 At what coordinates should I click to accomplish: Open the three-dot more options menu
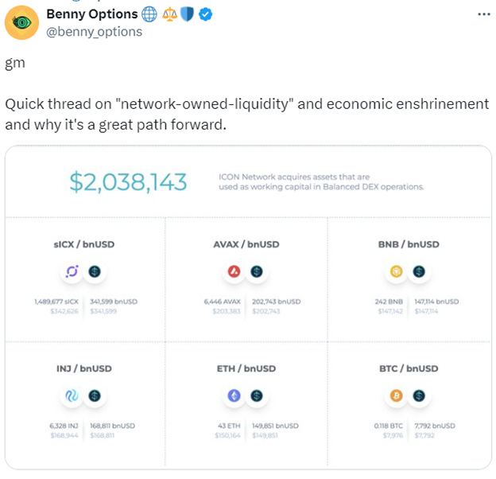482,14
